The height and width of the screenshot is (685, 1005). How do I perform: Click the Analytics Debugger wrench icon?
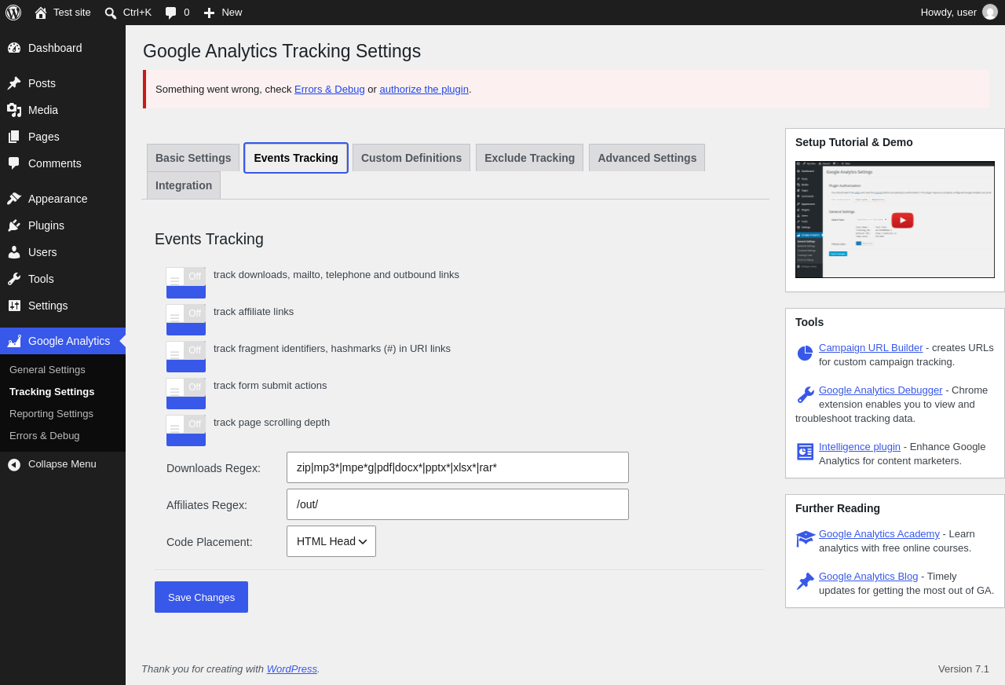click(805, 395)
